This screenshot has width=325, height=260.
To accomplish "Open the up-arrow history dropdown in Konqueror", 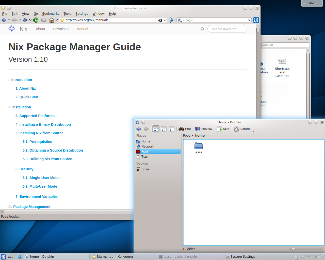I will (x=30, y=20).
